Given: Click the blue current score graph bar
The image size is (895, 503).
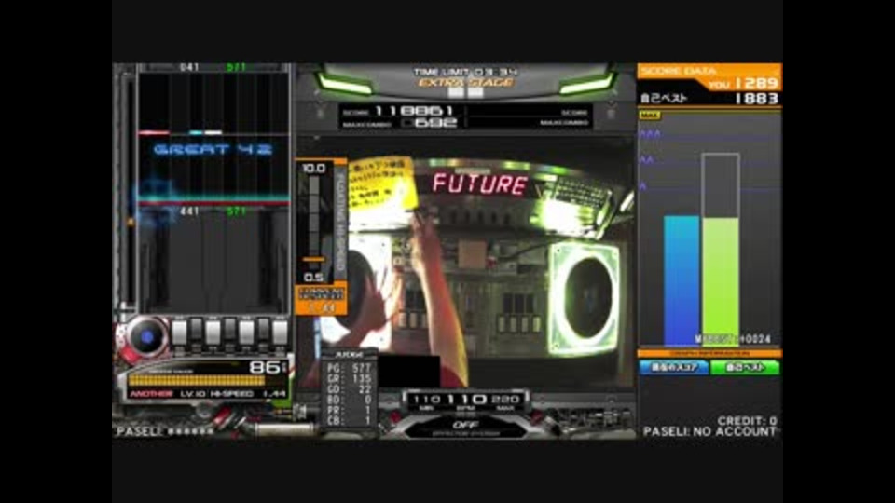Looking at the screenshot, I should click(682, 280).
